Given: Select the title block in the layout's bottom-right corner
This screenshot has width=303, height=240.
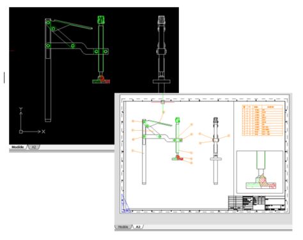Looking at the screenshot, I should click(257, 203).
